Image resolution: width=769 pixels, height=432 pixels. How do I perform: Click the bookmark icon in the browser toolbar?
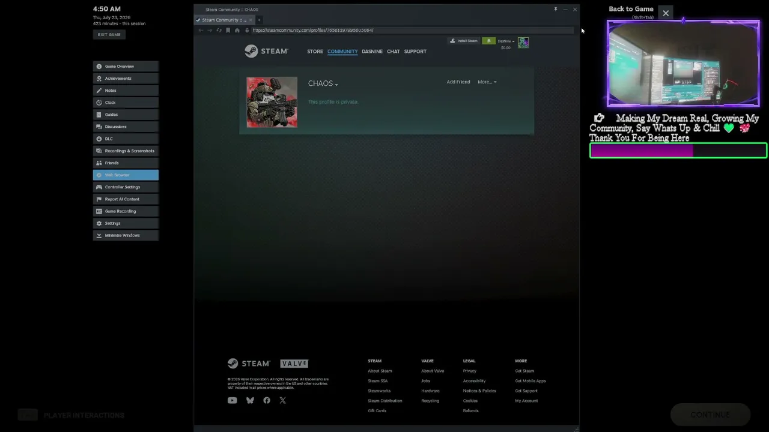(228, 30)
